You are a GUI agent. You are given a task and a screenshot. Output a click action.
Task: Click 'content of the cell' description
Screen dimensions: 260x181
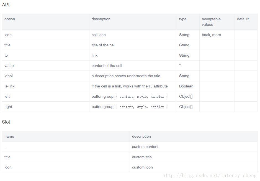coord(107,66)
